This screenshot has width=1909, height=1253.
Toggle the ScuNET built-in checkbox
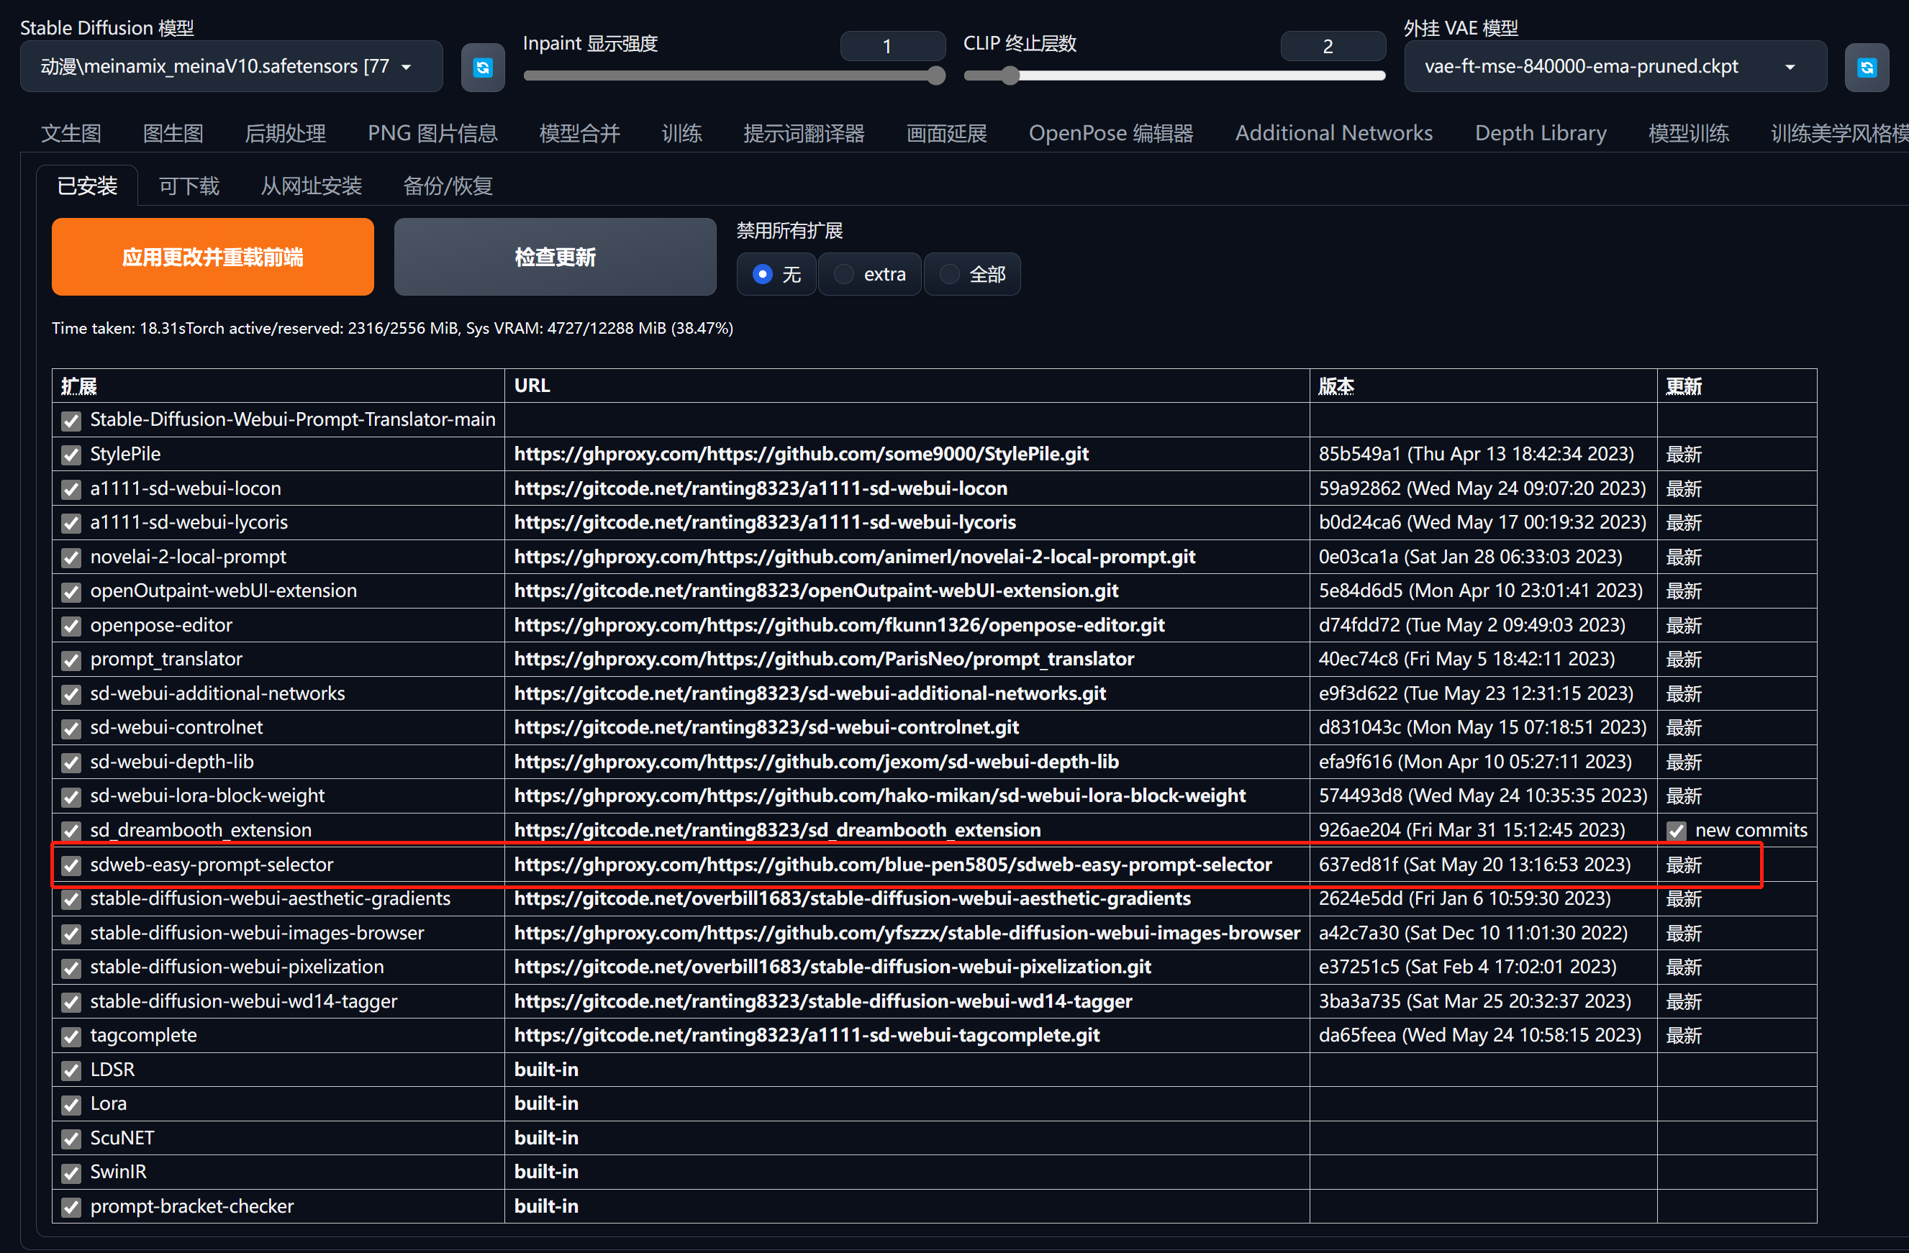pyautogui.click(x=71, y=1139)
